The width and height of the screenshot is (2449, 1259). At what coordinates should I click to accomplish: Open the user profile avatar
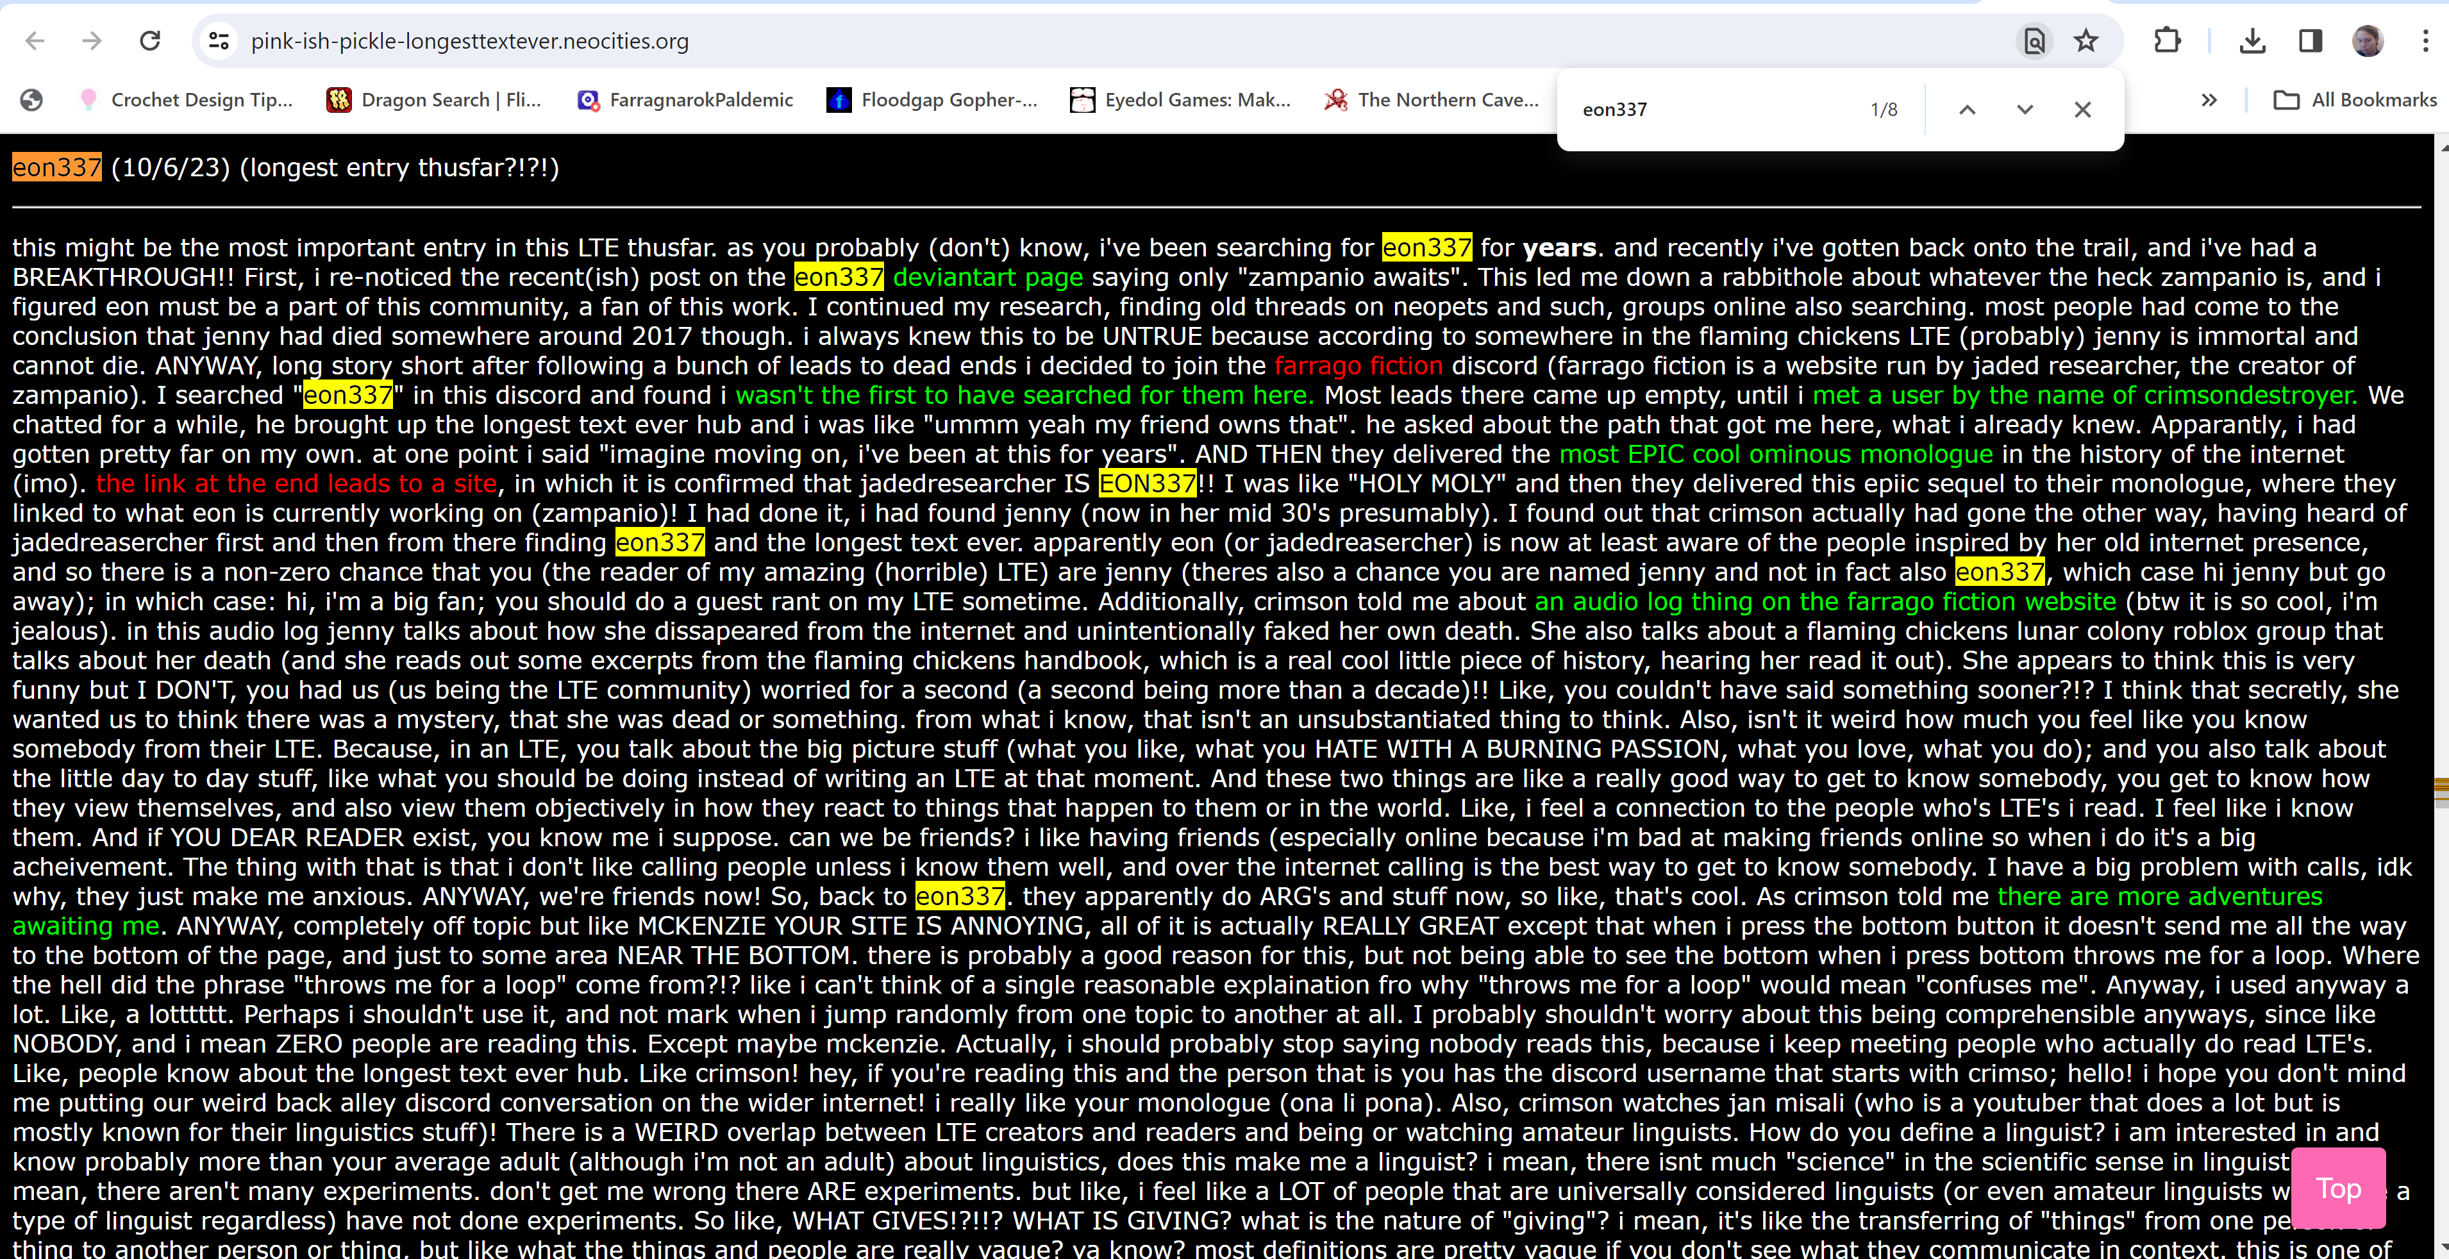2367,41
